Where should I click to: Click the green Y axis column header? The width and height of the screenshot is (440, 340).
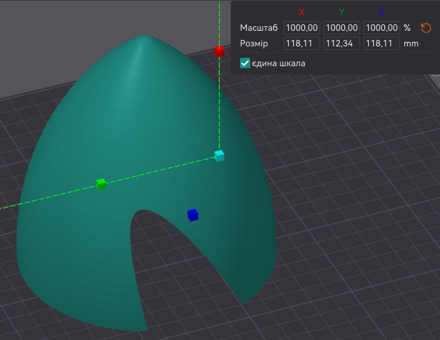341,12
